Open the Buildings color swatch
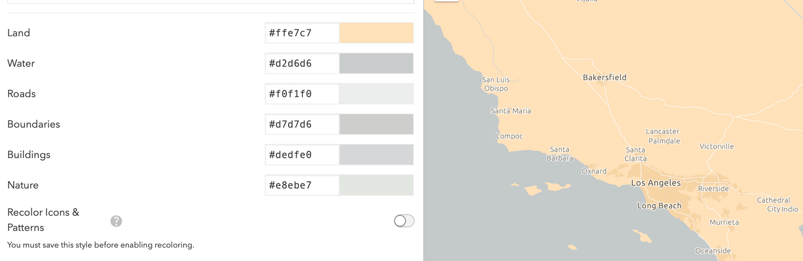The width and height of the screenshot is (803, 261). click(x=376, y=155)
